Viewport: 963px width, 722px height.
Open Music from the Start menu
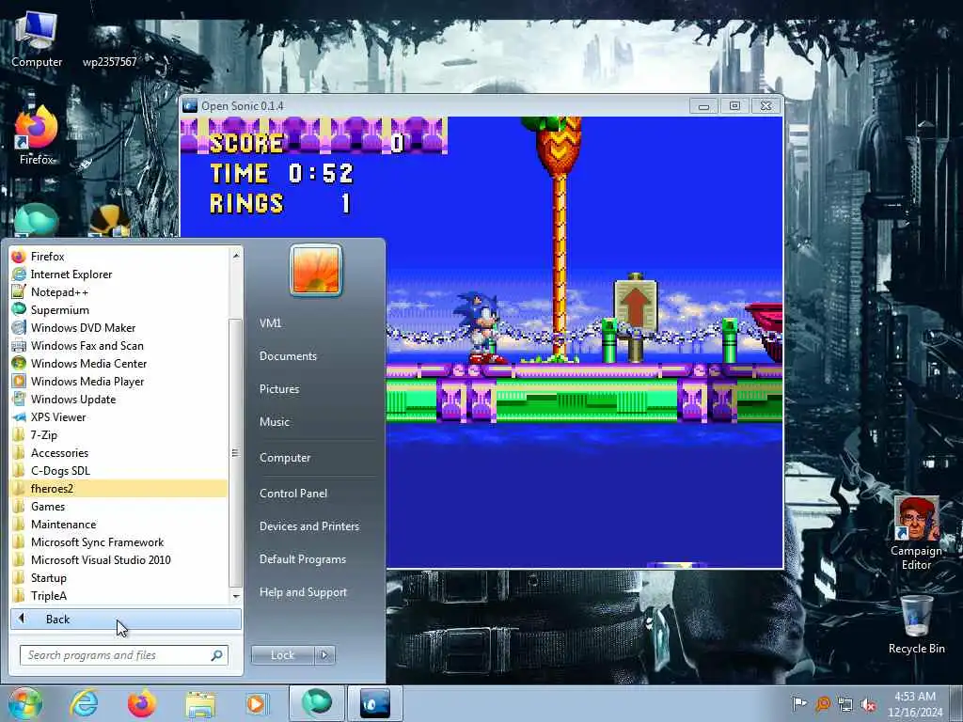click(275, 422)
